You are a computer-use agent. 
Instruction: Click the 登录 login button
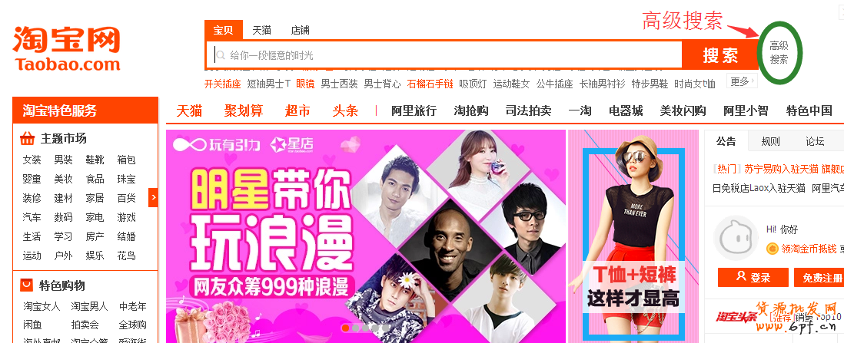click(753, 278)
